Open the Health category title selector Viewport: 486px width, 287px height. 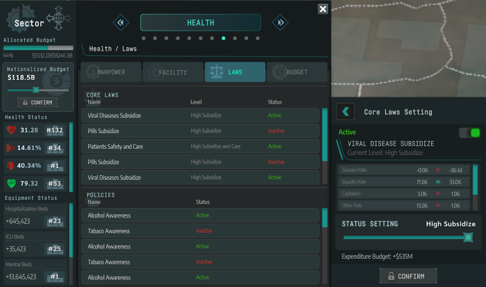[x=200, y=22]
